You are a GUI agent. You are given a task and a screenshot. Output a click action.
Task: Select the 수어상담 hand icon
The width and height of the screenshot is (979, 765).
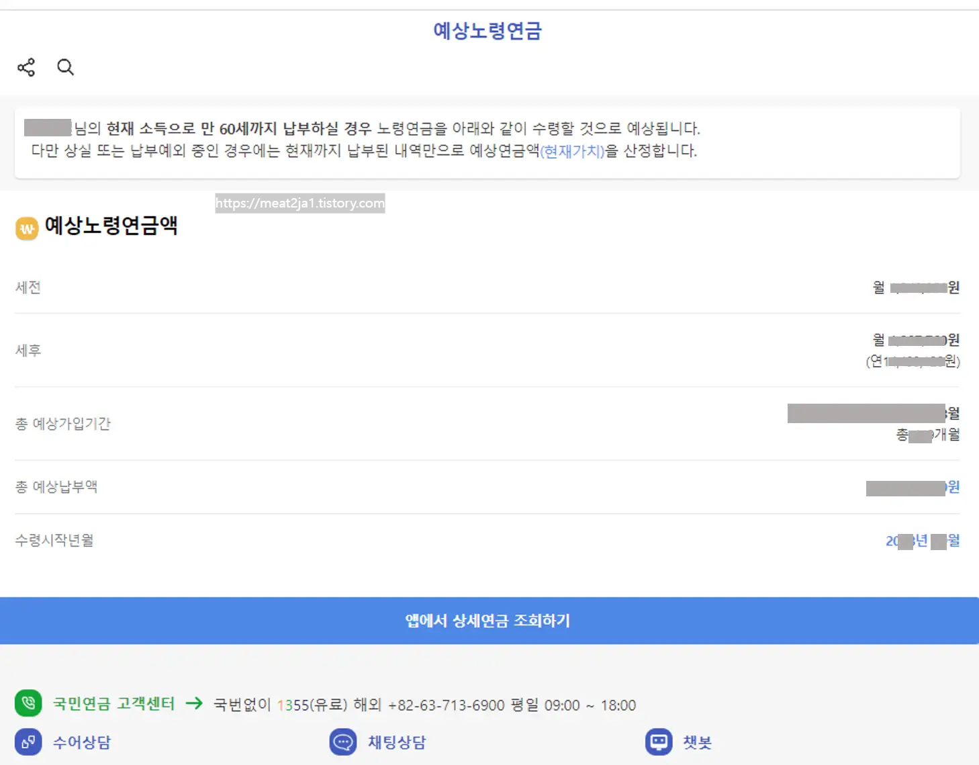point(27,742)
